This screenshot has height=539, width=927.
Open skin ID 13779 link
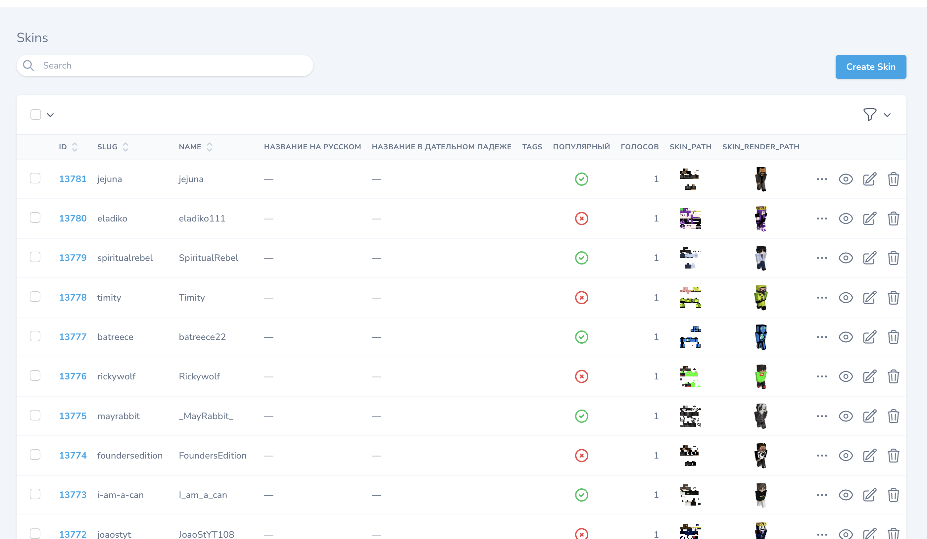coord(73,258)
